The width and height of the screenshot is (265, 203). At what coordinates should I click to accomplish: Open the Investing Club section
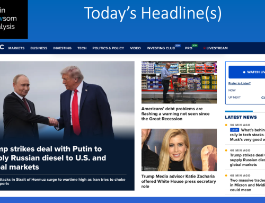click(161, 48)
